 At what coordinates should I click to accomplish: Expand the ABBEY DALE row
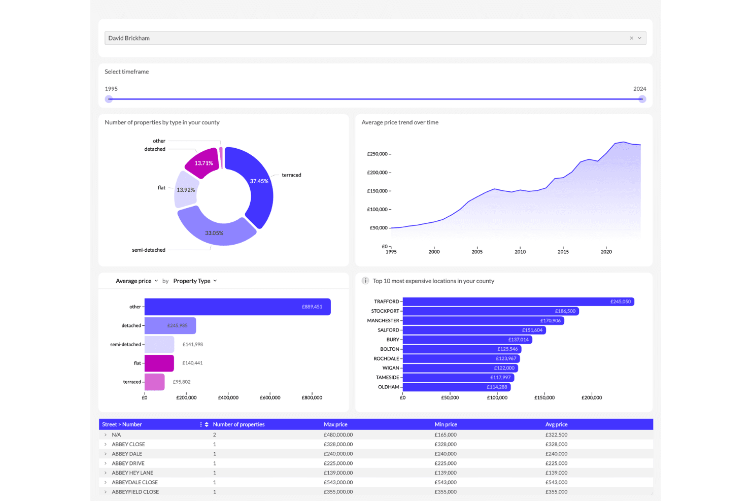pyautogui.click(x=106, y=454)
